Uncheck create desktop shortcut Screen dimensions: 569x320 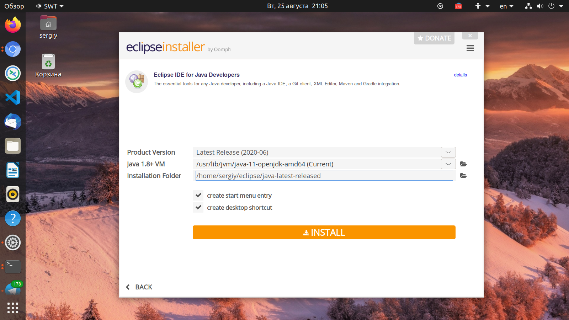click(198, 207)
